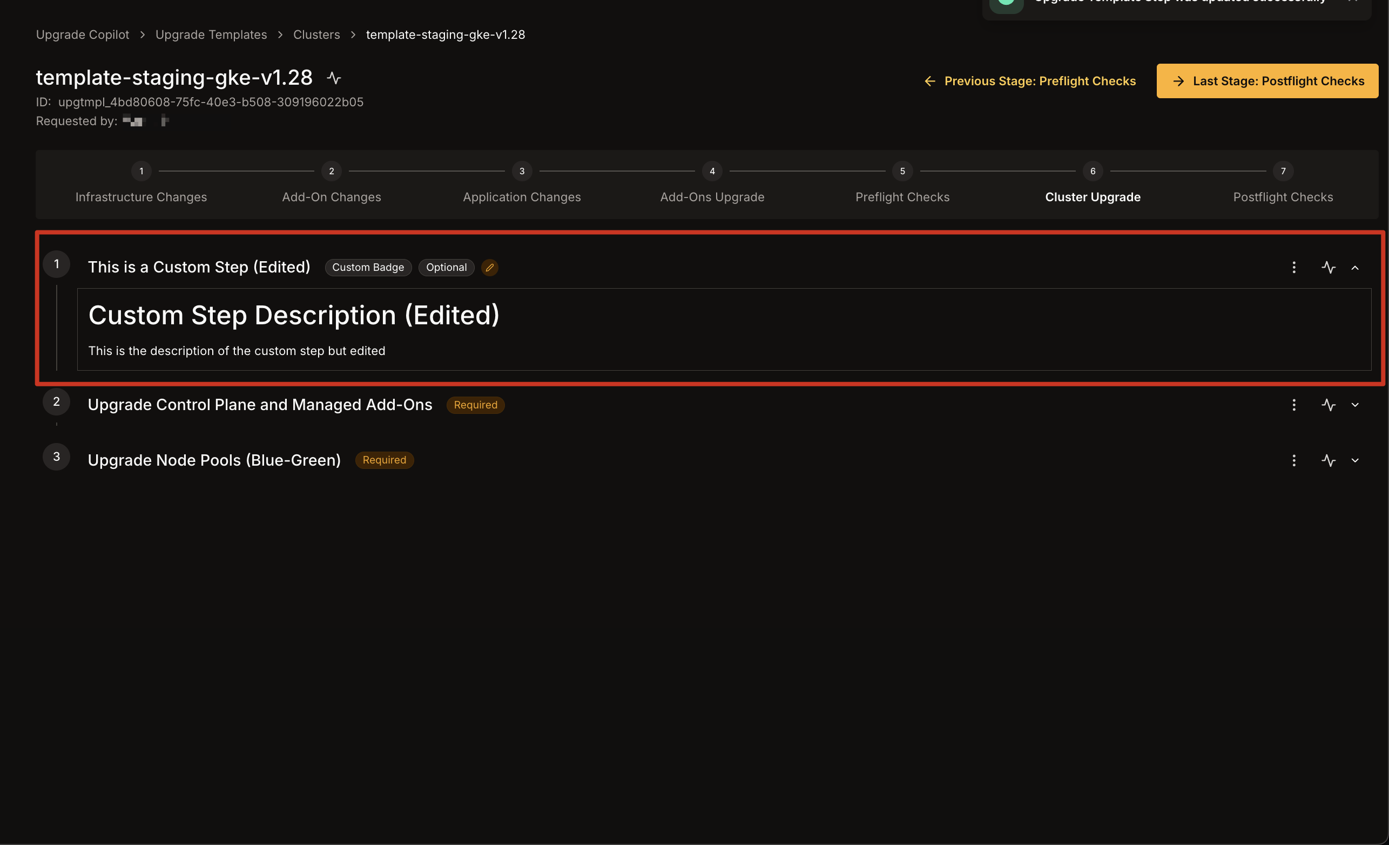Expand Upgrade Node Pools (Blue-Green) step

1354,460
